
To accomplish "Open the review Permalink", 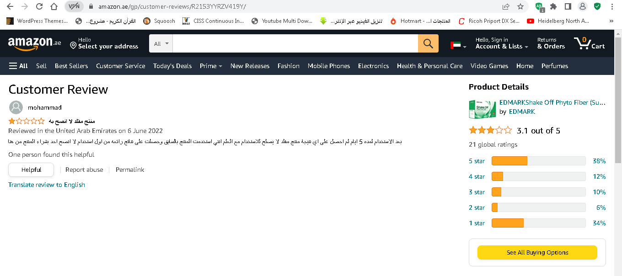I will pyautogui.click(x=130, y=170).
